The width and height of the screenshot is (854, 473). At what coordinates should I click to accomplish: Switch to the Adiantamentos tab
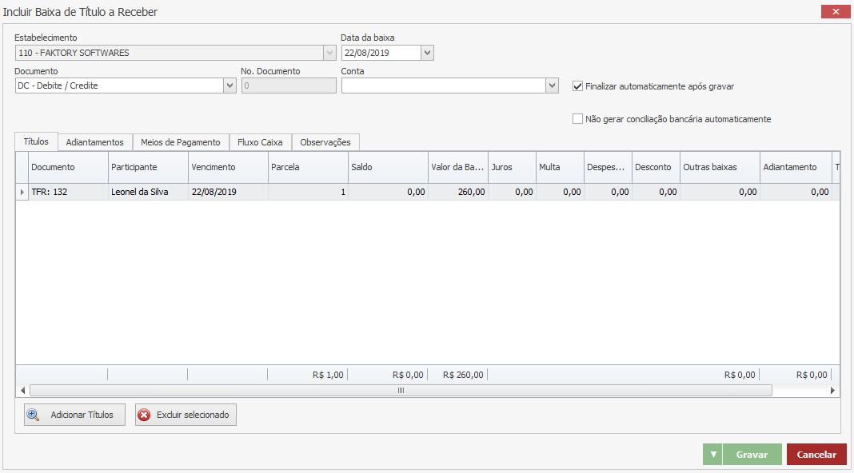click(94, 142)
